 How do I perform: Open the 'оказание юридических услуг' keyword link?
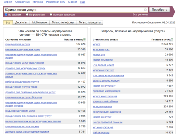point(23,49)
